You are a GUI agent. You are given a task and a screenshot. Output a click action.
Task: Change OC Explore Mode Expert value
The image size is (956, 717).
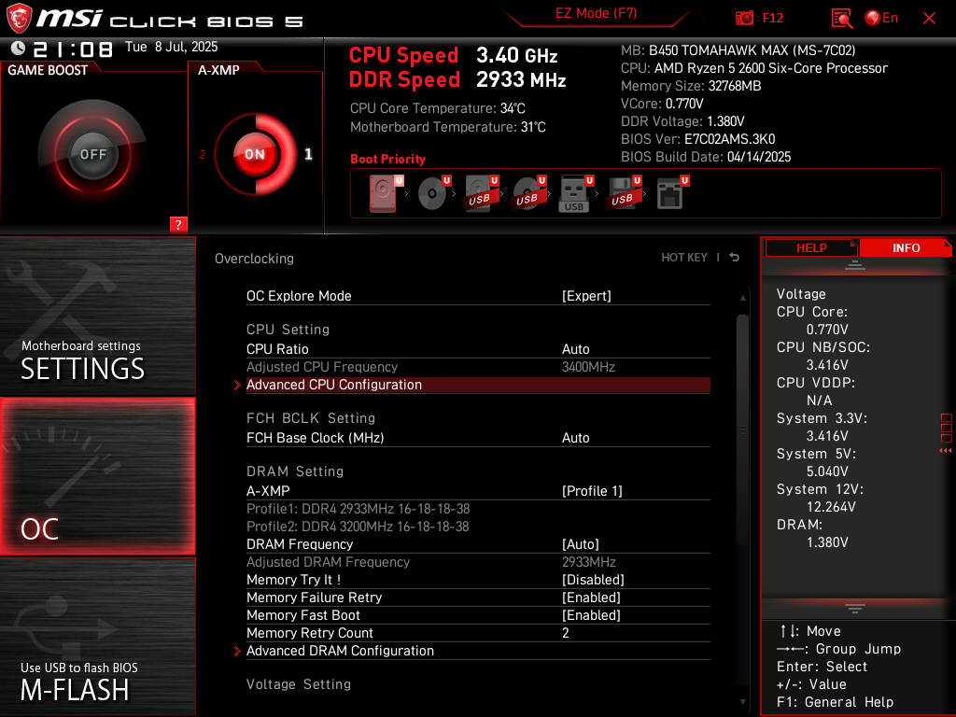(586, 296)
